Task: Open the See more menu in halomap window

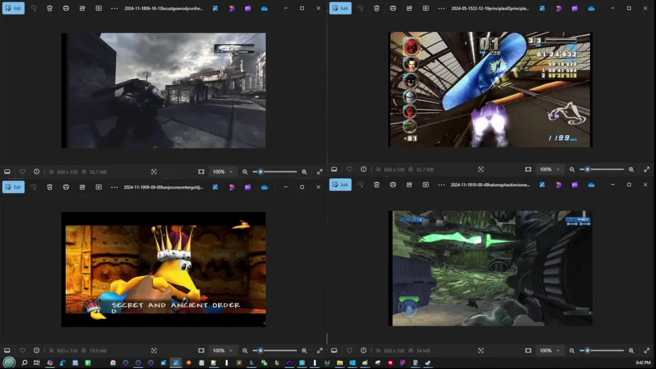Action: click(441, 184)
